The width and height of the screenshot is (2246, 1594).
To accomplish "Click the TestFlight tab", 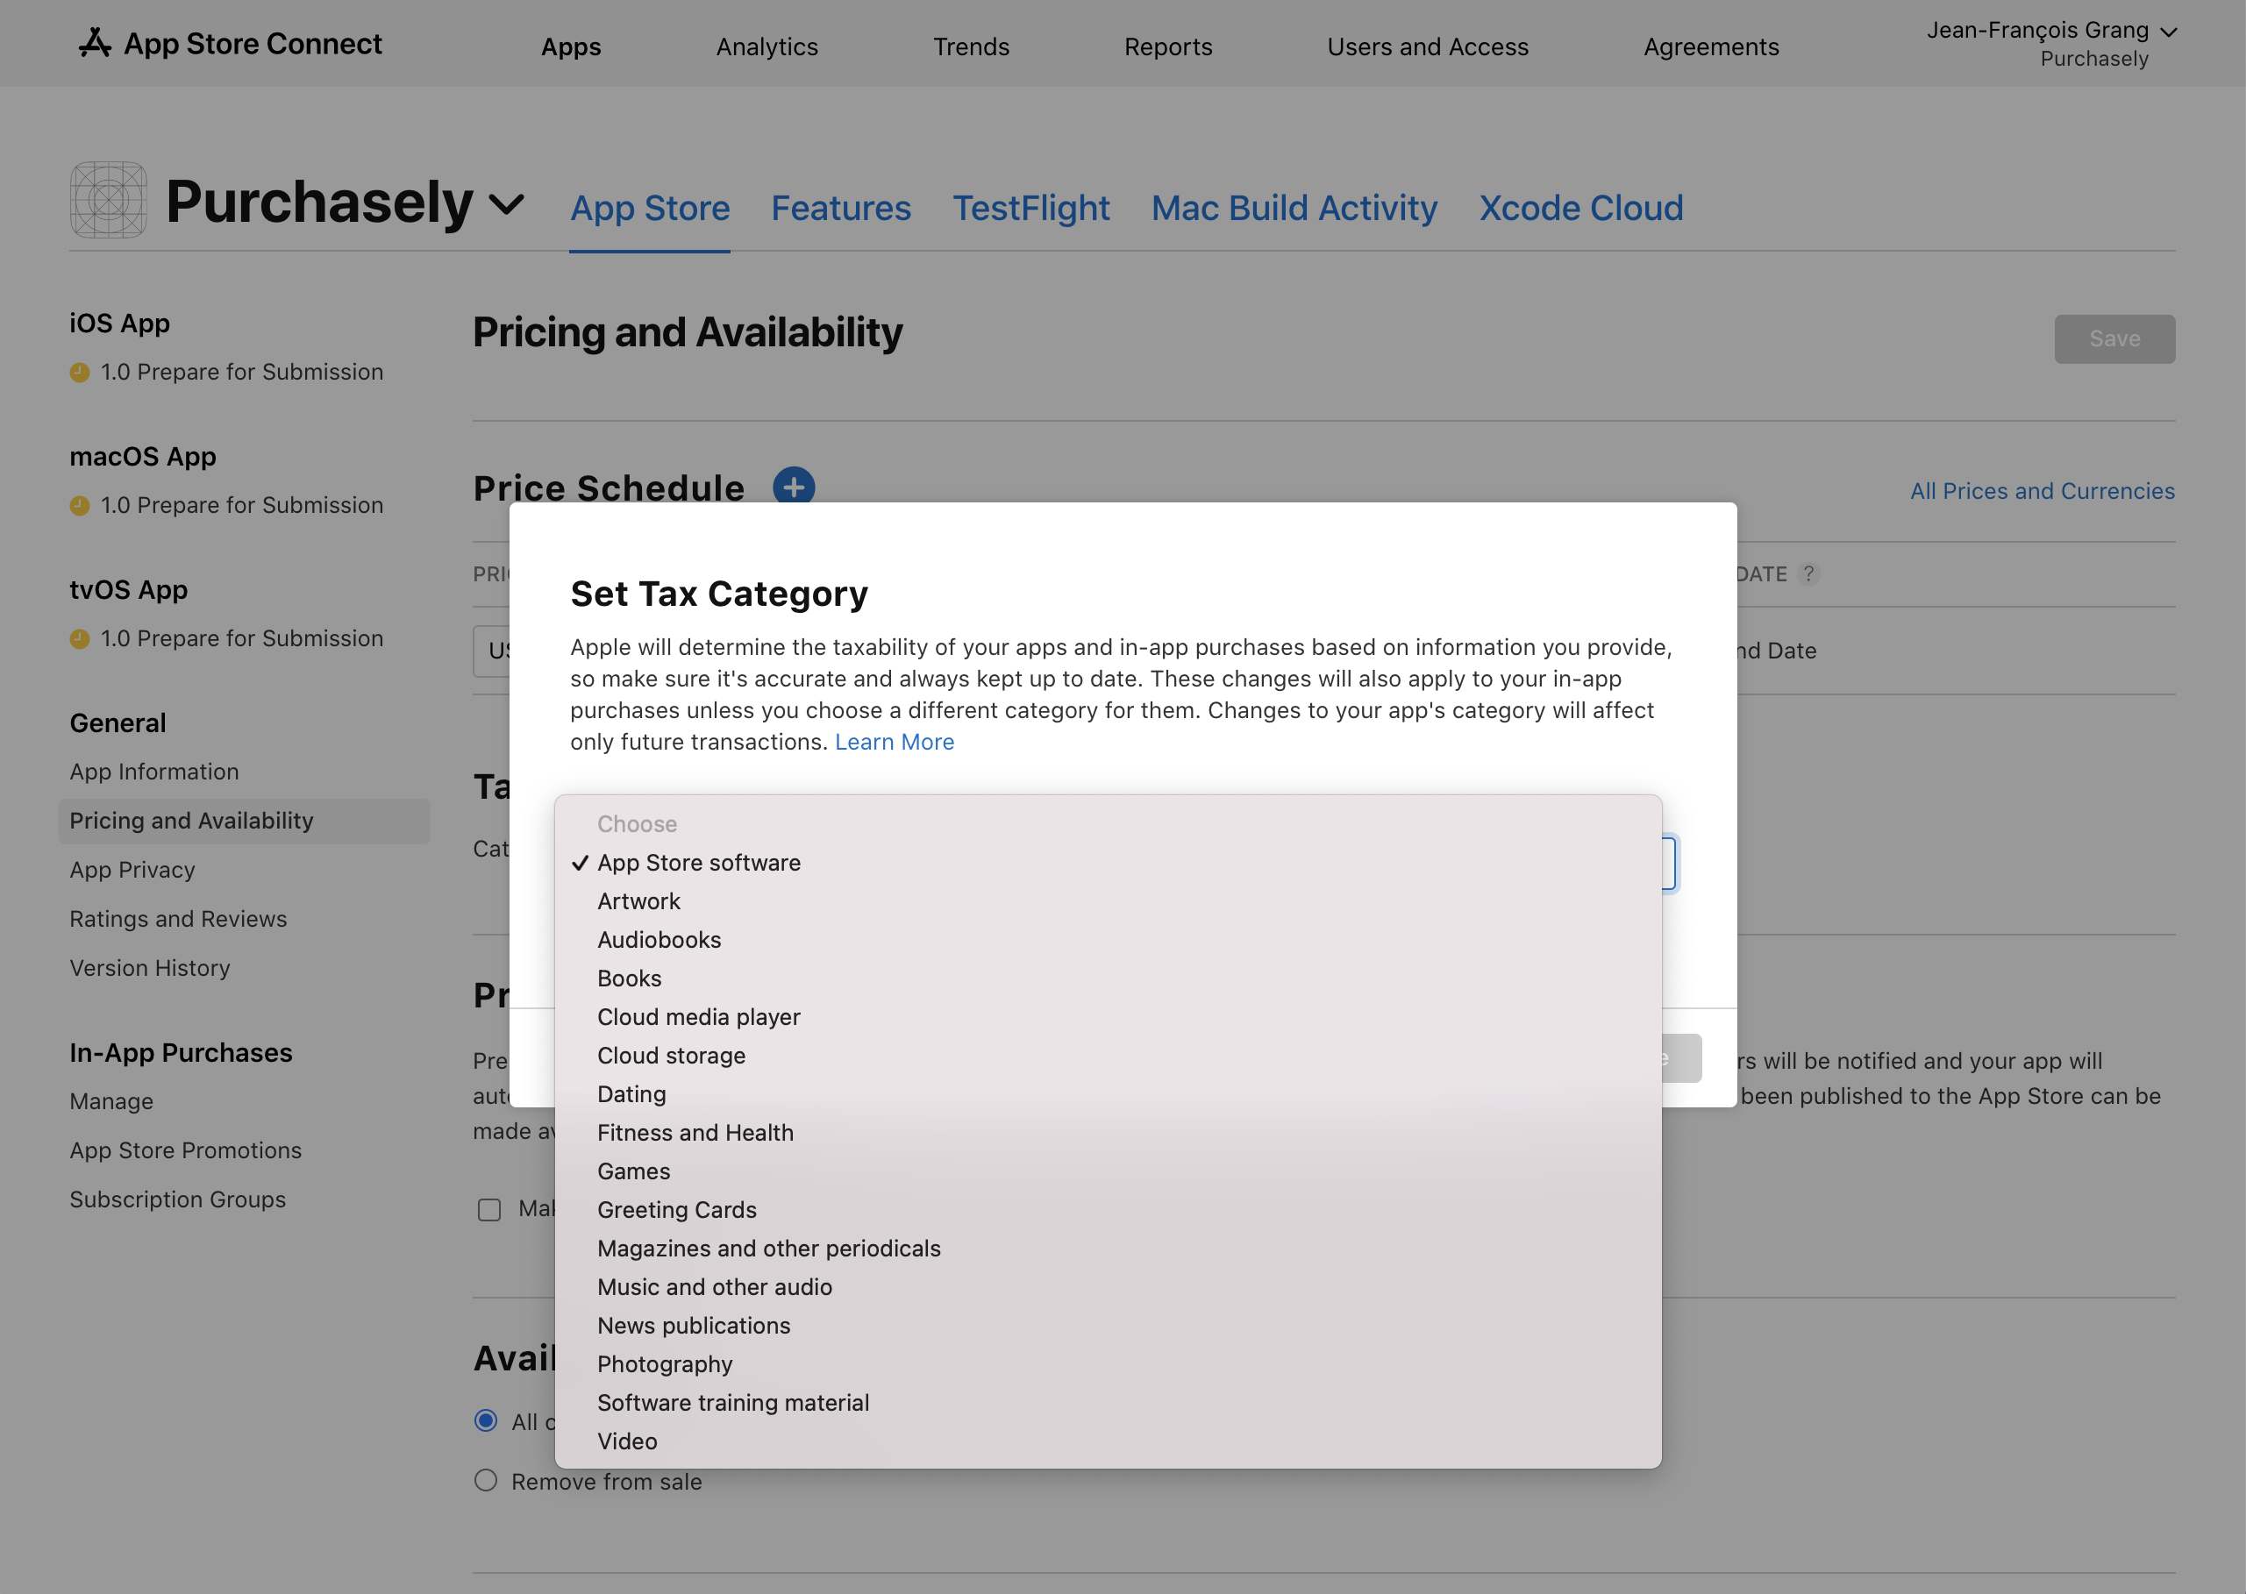I will coord(1031,205).
